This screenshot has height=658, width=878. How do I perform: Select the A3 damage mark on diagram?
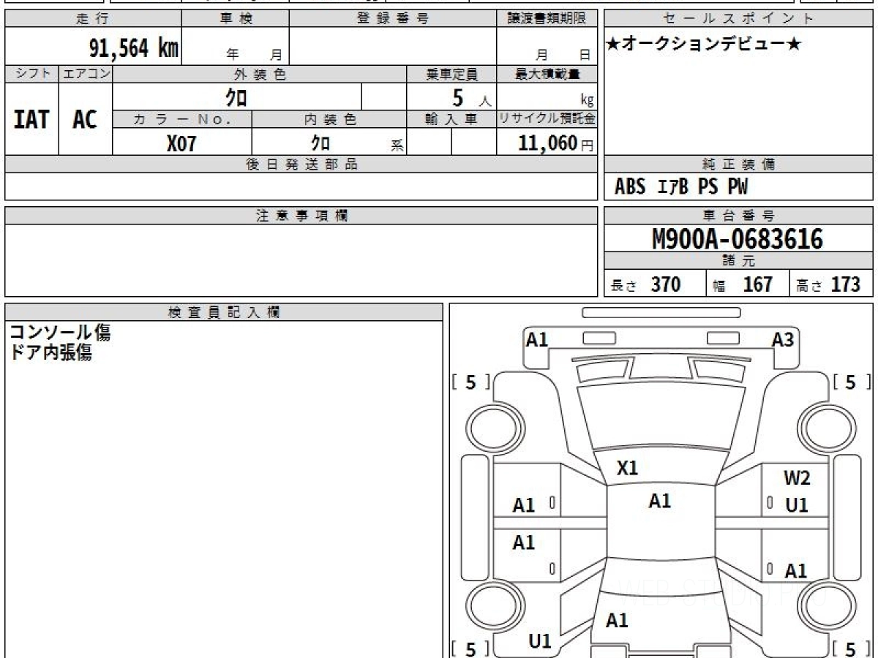point(783,339)
